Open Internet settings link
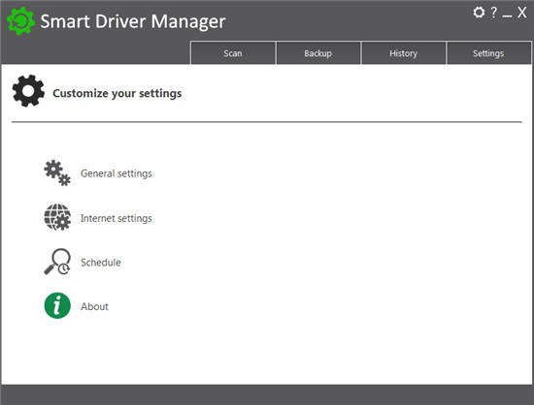The height and width of the screenshot is (405, 534). 117,218
